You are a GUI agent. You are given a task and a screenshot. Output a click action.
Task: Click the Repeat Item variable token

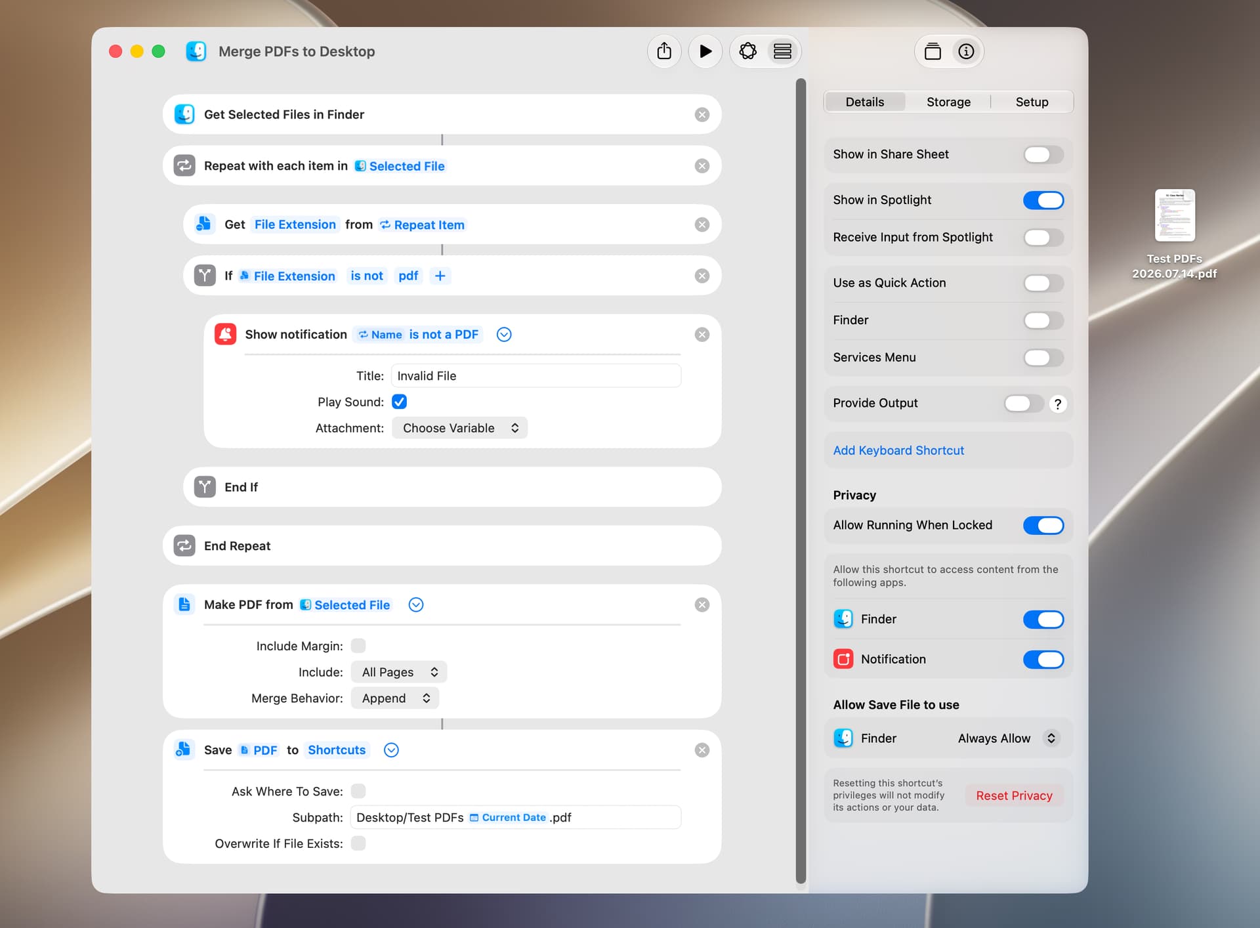422,225
